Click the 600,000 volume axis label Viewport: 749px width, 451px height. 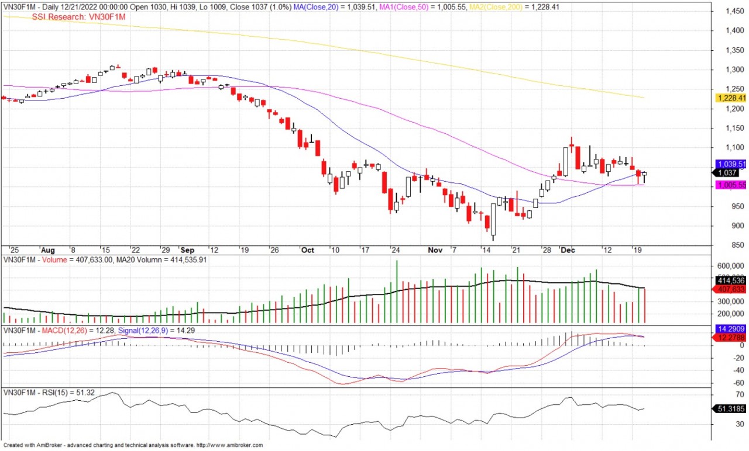(731, 265)
